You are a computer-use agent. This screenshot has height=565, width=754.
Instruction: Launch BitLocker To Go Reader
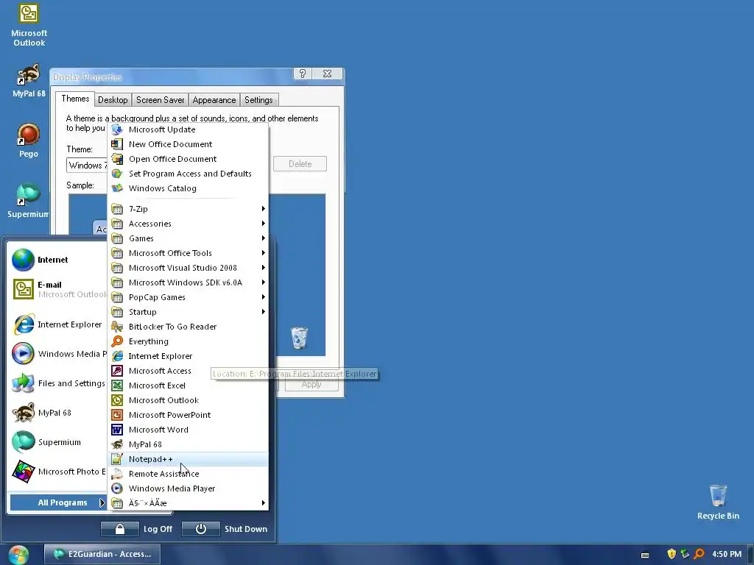click(188, 327)
